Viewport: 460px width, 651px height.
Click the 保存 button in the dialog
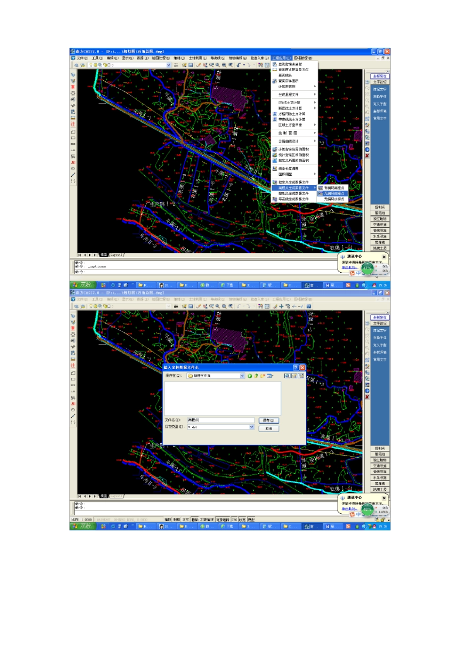pyautogui.click(x=269, y=420)
